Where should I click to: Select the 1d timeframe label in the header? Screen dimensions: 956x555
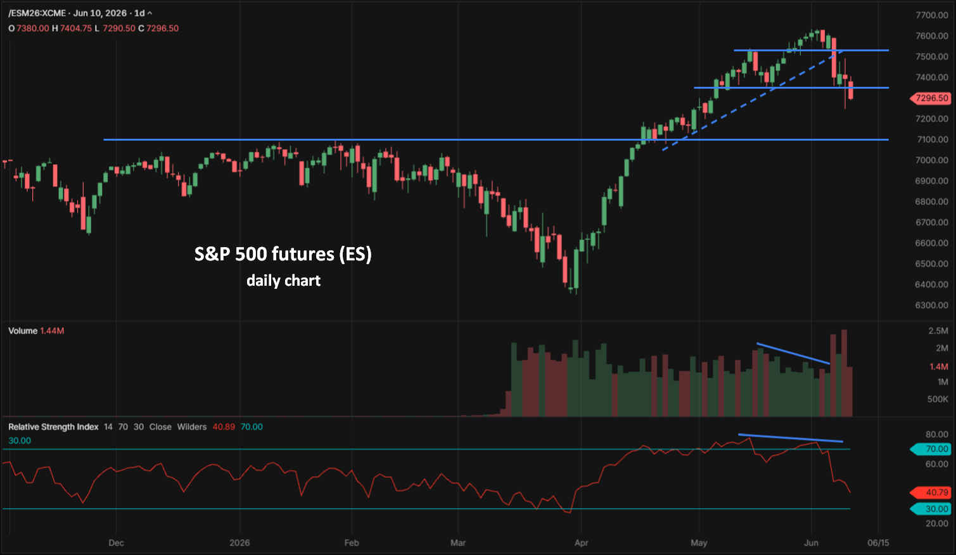(x=139, y=13)
